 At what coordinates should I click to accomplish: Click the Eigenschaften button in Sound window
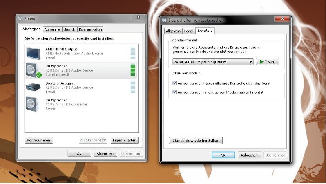pyautogui.click(x=125, y=140)
